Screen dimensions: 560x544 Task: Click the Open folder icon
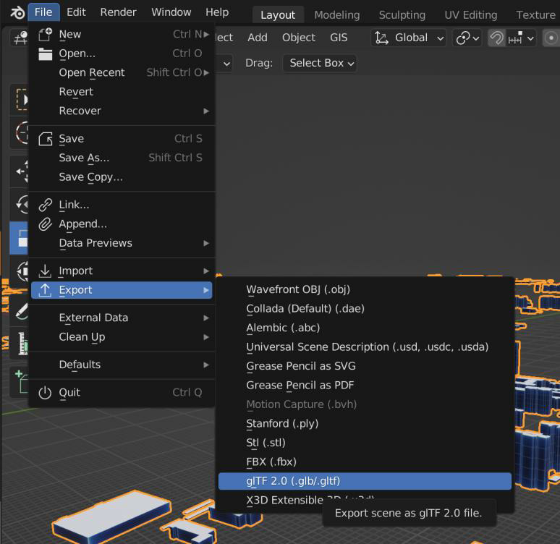46,54
